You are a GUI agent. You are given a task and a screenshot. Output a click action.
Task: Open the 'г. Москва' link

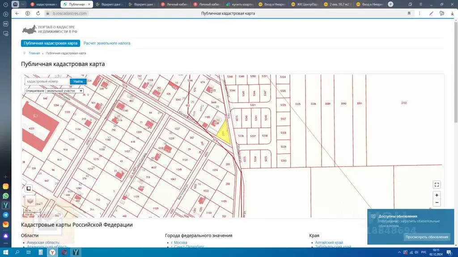(x=179, y=242)
